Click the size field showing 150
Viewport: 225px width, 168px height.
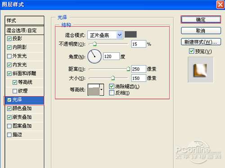(139, 78)
